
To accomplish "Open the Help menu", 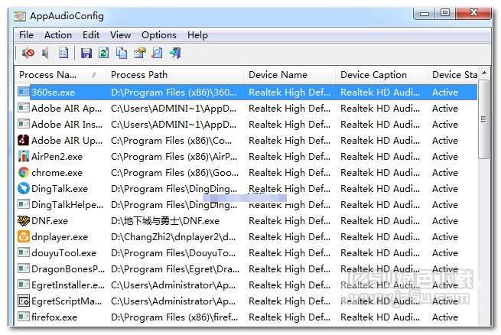I will (x=197, y=35).
